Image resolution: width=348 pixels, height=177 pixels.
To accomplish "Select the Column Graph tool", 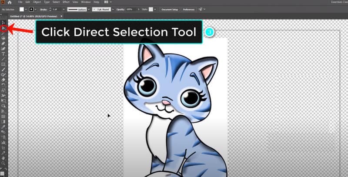I will click(x=3, y=142).
